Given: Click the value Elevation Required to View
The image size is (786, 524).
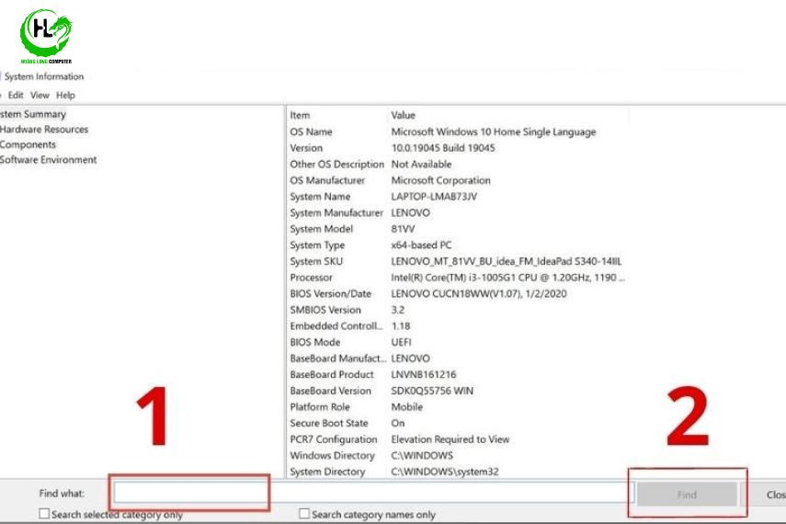Looking at the screenshot, I should click(x=450, y=439).
